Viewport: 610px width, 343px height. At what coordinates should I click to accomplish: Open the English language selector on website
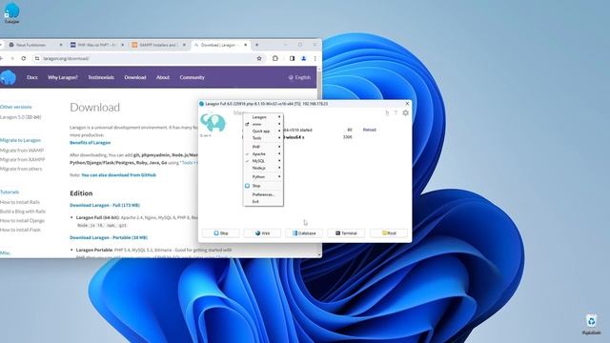tap(299, 77)
